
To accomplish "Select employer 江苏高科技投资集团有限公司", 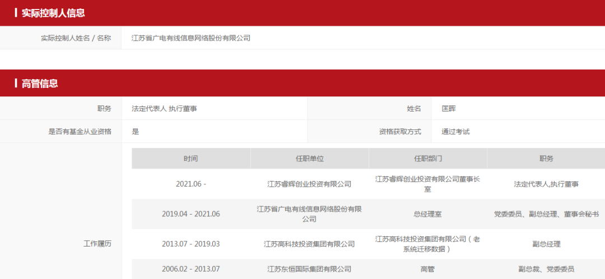I will coord(309,244).
